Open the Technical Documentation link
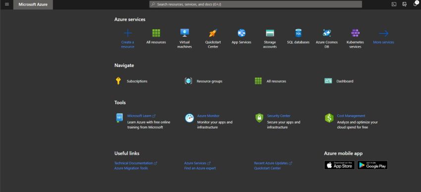 click(x=136, y=163)
